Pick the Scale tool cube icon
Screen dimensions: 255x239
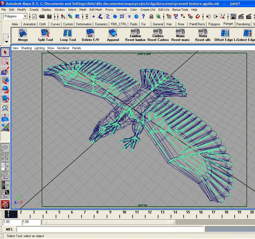point(5,99)
